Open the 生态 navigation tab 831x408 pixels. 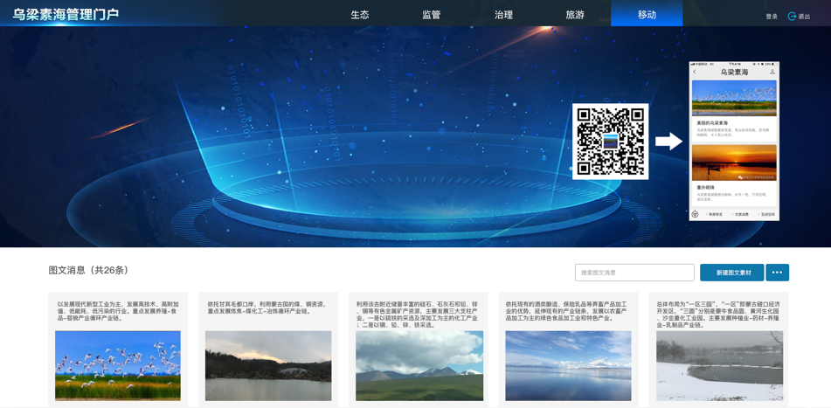click(x=360, y=15)
